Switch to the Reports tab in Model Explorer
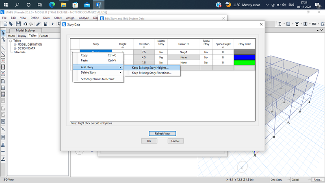 pyautogui.click(x=44, y=36)
